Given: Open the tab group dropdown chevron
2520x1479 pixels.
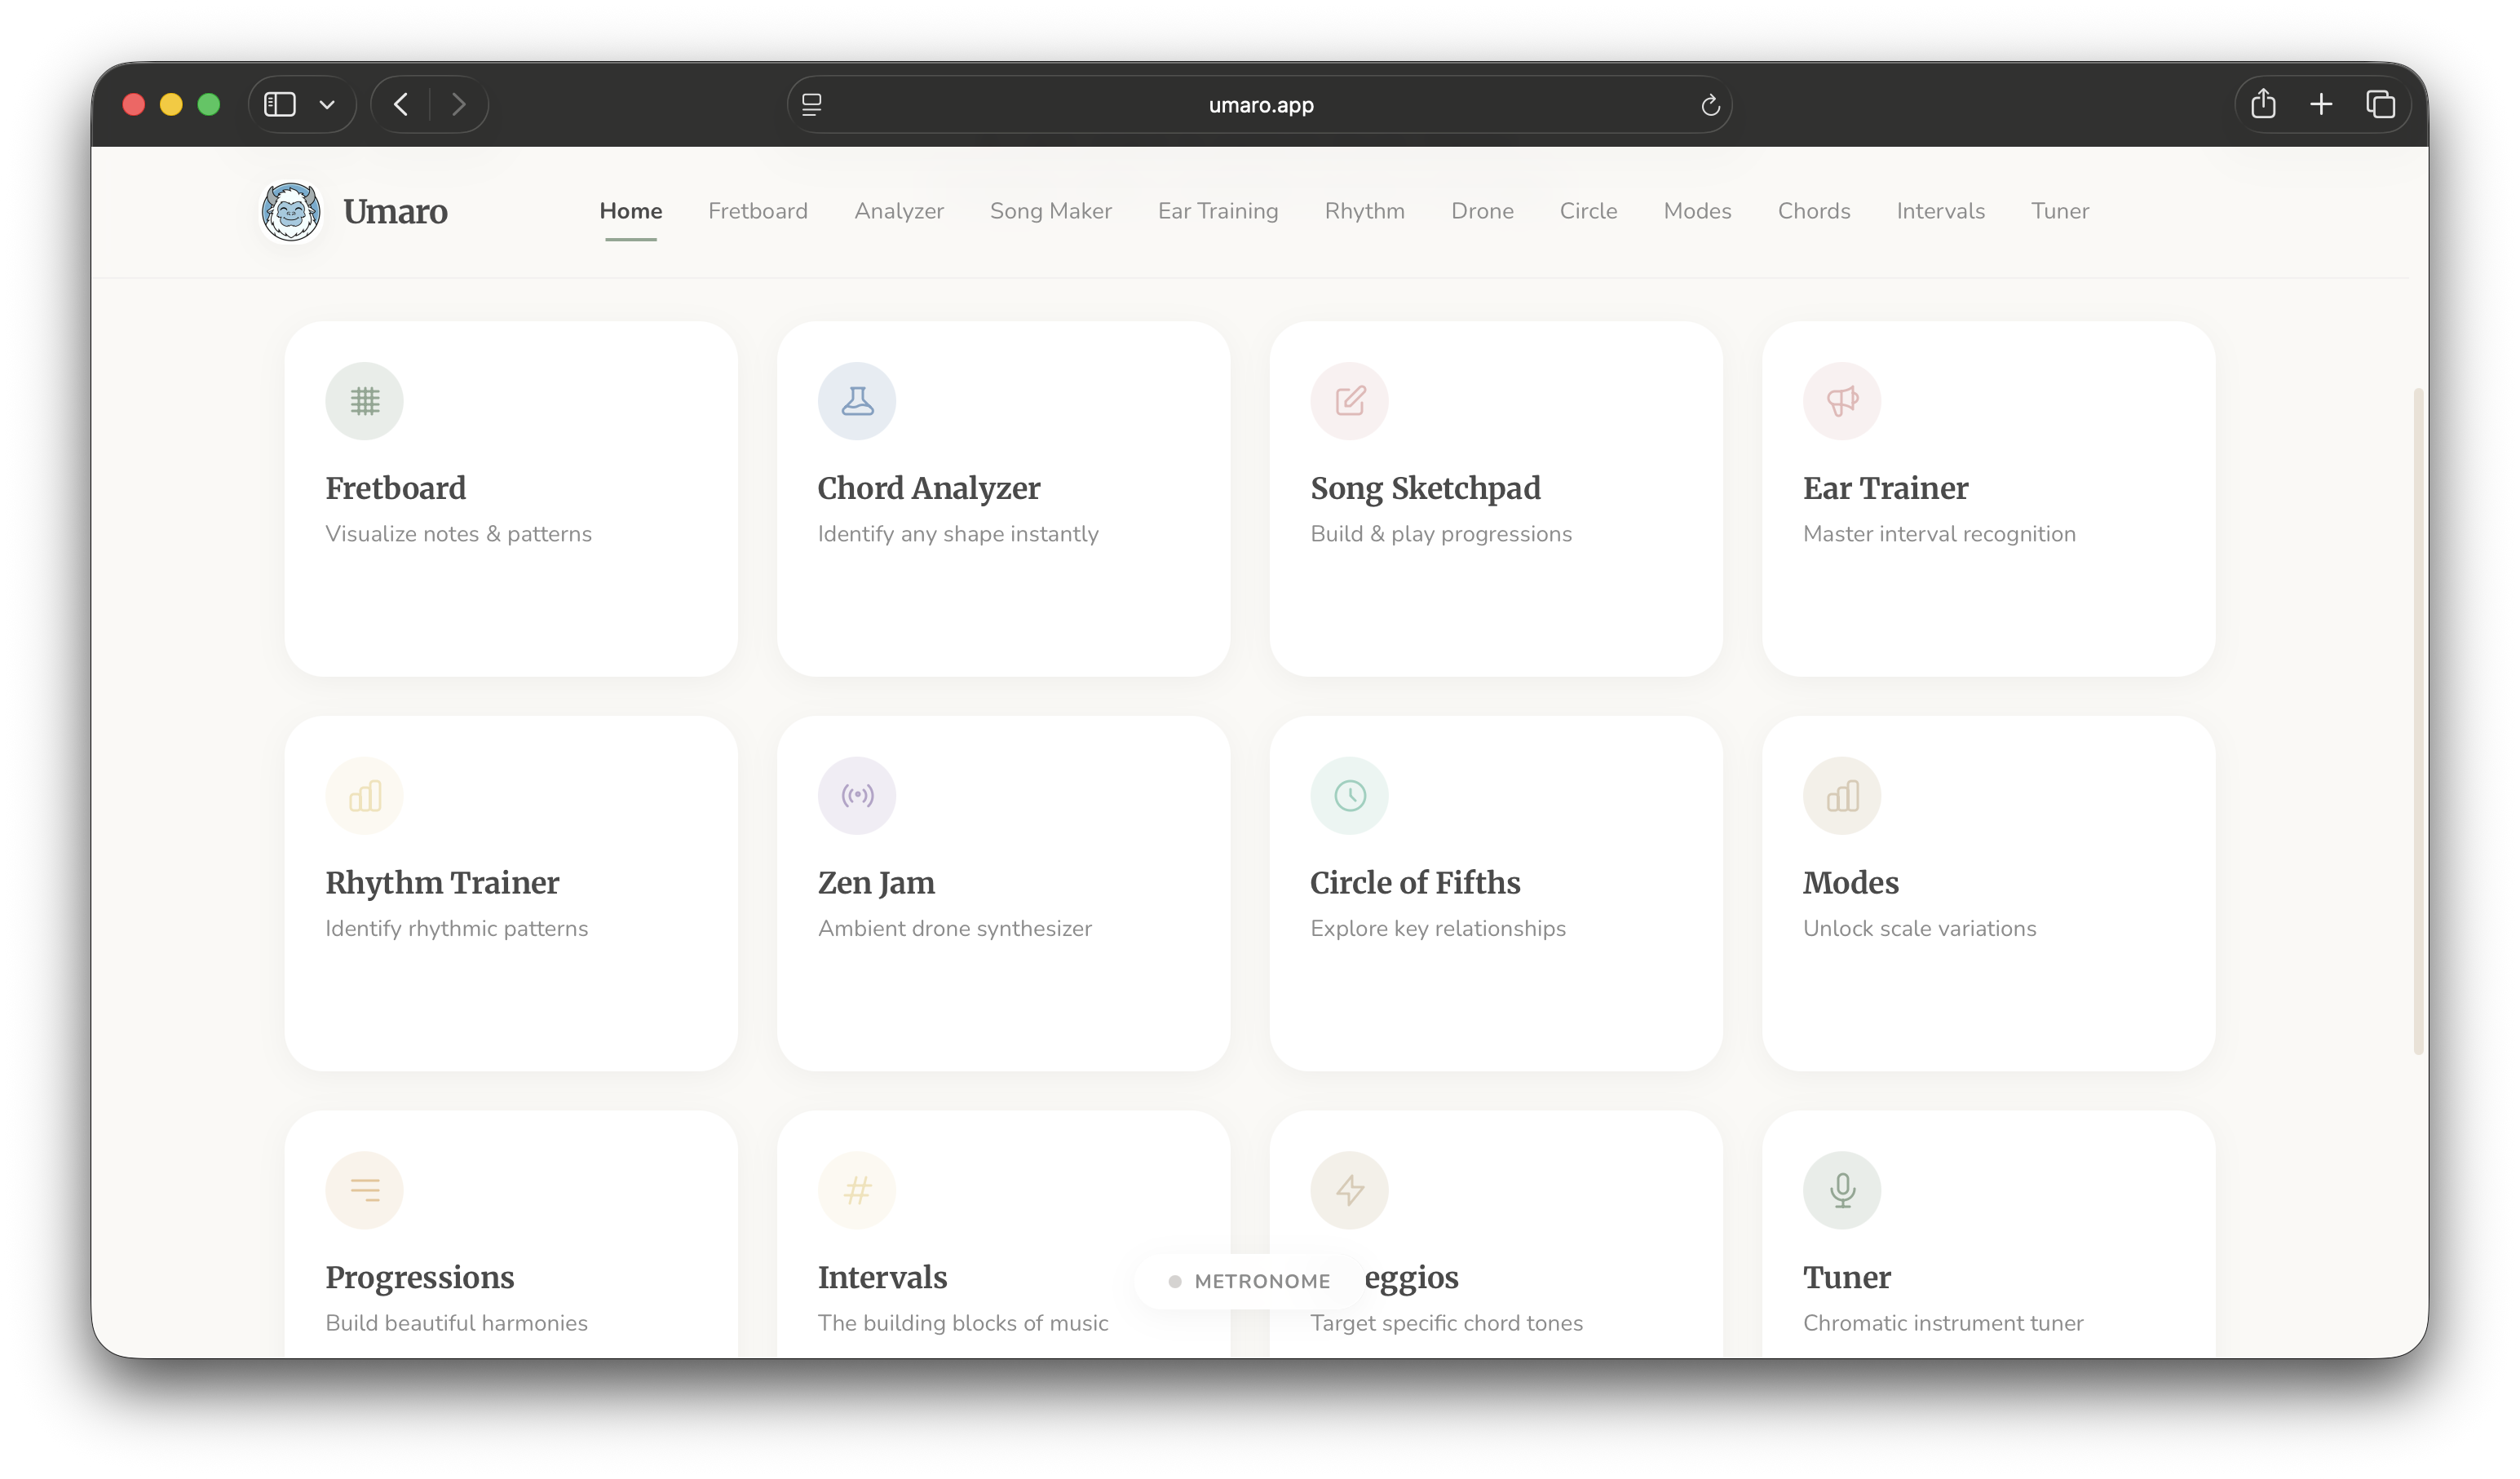Looking at the screenshot, I should coord(327,103).
